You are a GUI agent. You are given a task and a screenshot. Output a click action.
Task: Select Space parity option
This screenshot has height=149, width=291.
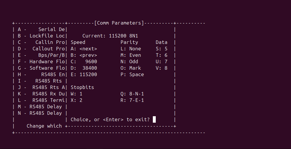[x=132, y=74]
